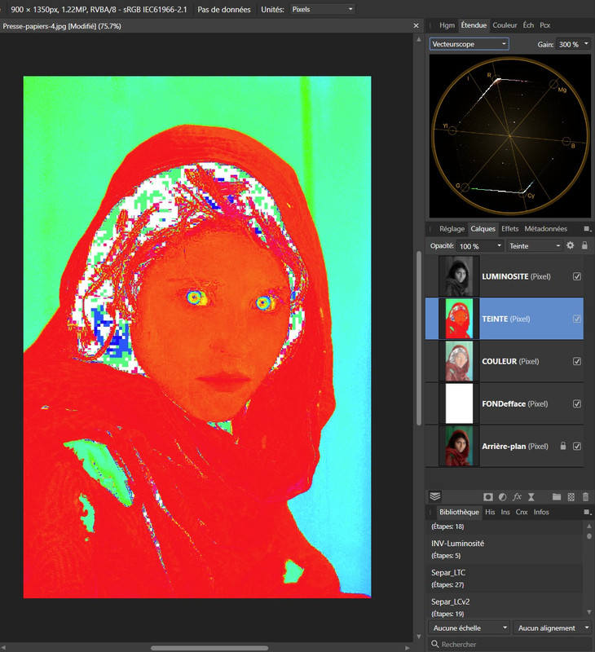This screenshot has height=652, width=595.
Task: Switch to the Métadonnées tab
Action: click(x=545, y=229)
